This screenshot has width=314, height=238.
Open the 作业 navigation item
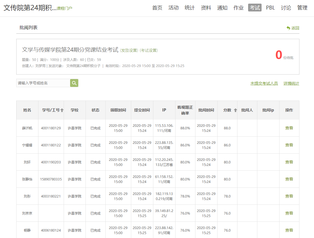pyautogui.click(x=238, y=8)
